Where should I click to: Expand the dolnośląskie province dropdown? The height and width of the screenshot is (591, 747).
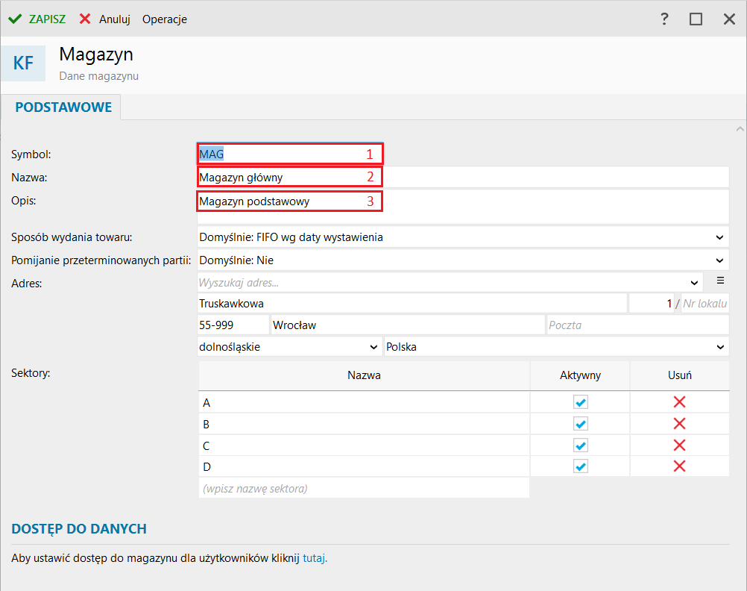[x=373, y=347]
